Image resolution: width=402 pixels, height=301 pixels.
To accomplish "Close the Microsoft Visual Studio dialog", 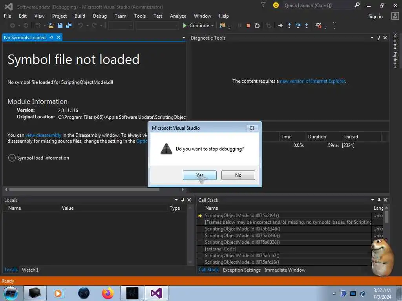I will pos(252,128).
